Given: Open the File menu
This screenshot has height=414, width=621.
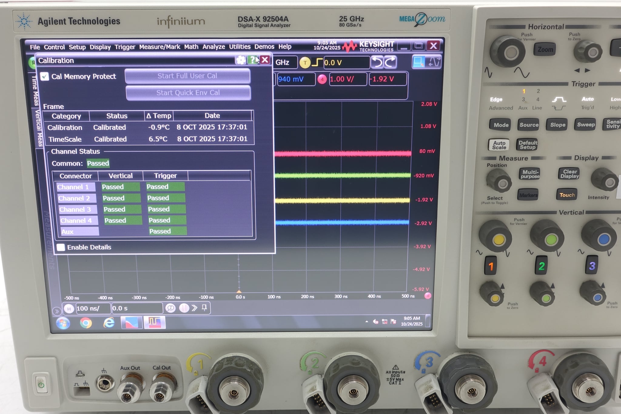Looking at the screenshot, I should [35, 47].
